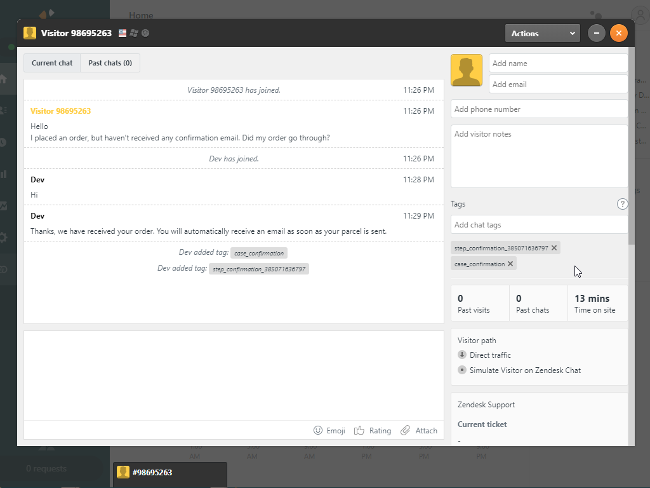Click the Add email field
This screenshot has width=650, height=488.
[558, 85]
